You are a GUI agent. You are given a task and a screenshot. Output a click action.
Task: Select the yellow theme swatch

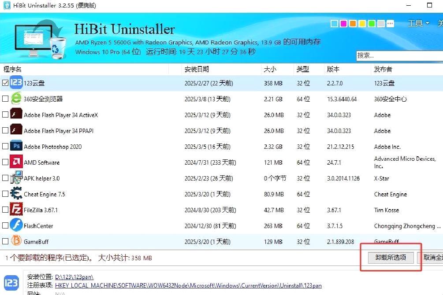(x=362, y=24)
